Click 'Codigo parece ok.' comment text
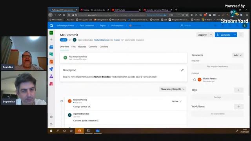The image size is (251, 141). tap(82, 107)
